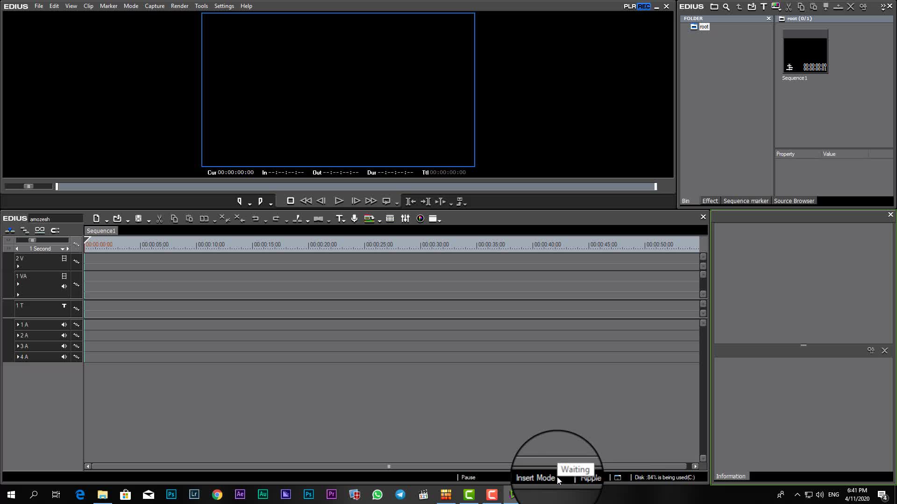Mute audio track 1 A
This screenshot has width=897, height=504.
(64, 324)
